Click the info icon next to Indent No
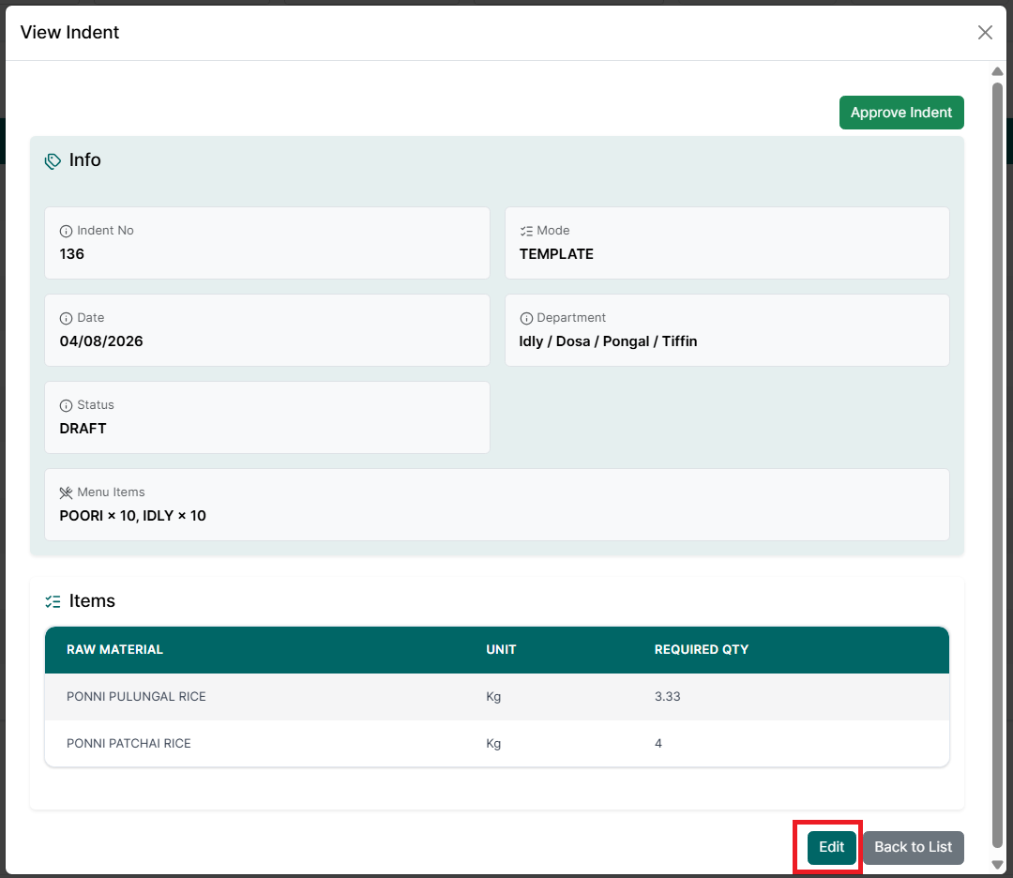Image resolution: width=1013 pixels, height=878 pixels. pyautogui.click(x=66, y=232)
